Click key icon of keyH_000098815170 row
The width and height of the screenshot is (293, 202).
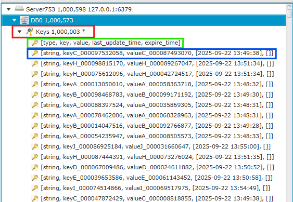35,63
